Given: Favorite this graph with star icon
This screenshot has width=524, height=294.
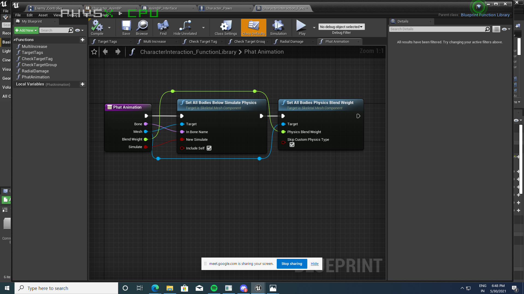Looking at the screenshot, I should pos(94,52).
